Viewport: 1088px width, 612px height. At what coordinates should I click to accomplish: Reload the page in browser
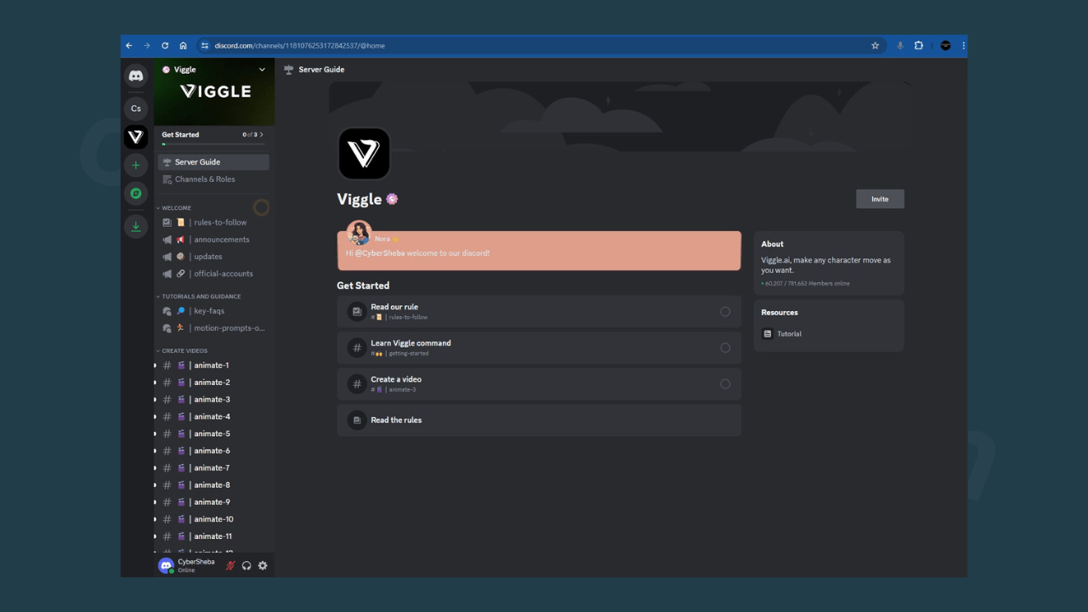[165, 46]
